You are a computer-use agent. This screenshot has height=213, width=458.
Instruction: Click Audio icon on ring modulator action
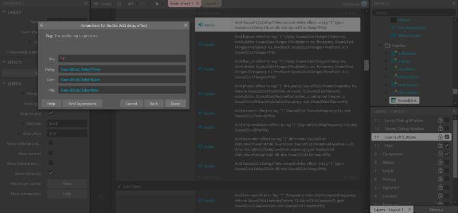pyautogui.click(x=200, y=127)
